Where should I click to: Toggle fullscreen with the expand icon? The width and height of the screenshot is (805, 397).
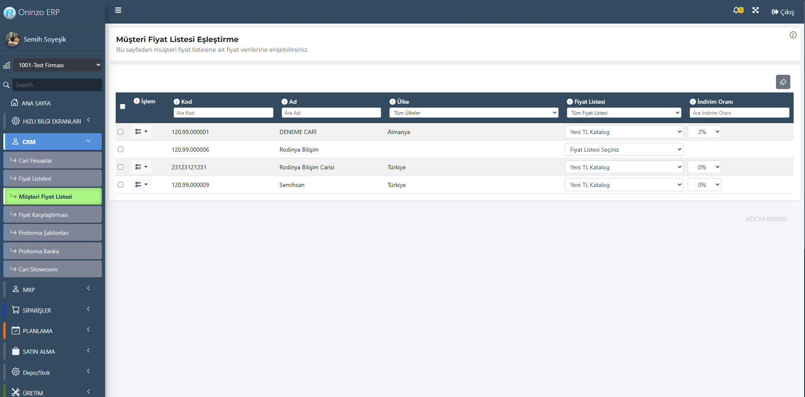[755, 11]
